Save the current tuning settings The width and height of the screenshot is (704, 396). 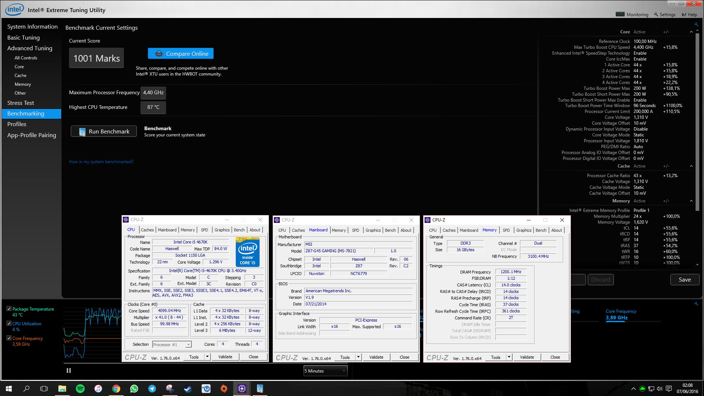(x=685, y=280)
